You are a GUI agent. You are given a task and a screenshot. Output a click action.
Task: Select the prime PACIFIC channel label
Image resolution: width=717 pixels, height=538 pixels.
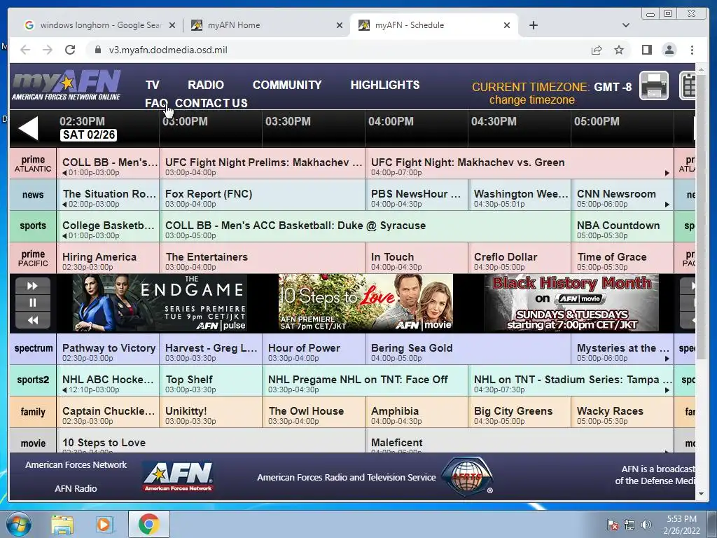click(x=33, y=258)
